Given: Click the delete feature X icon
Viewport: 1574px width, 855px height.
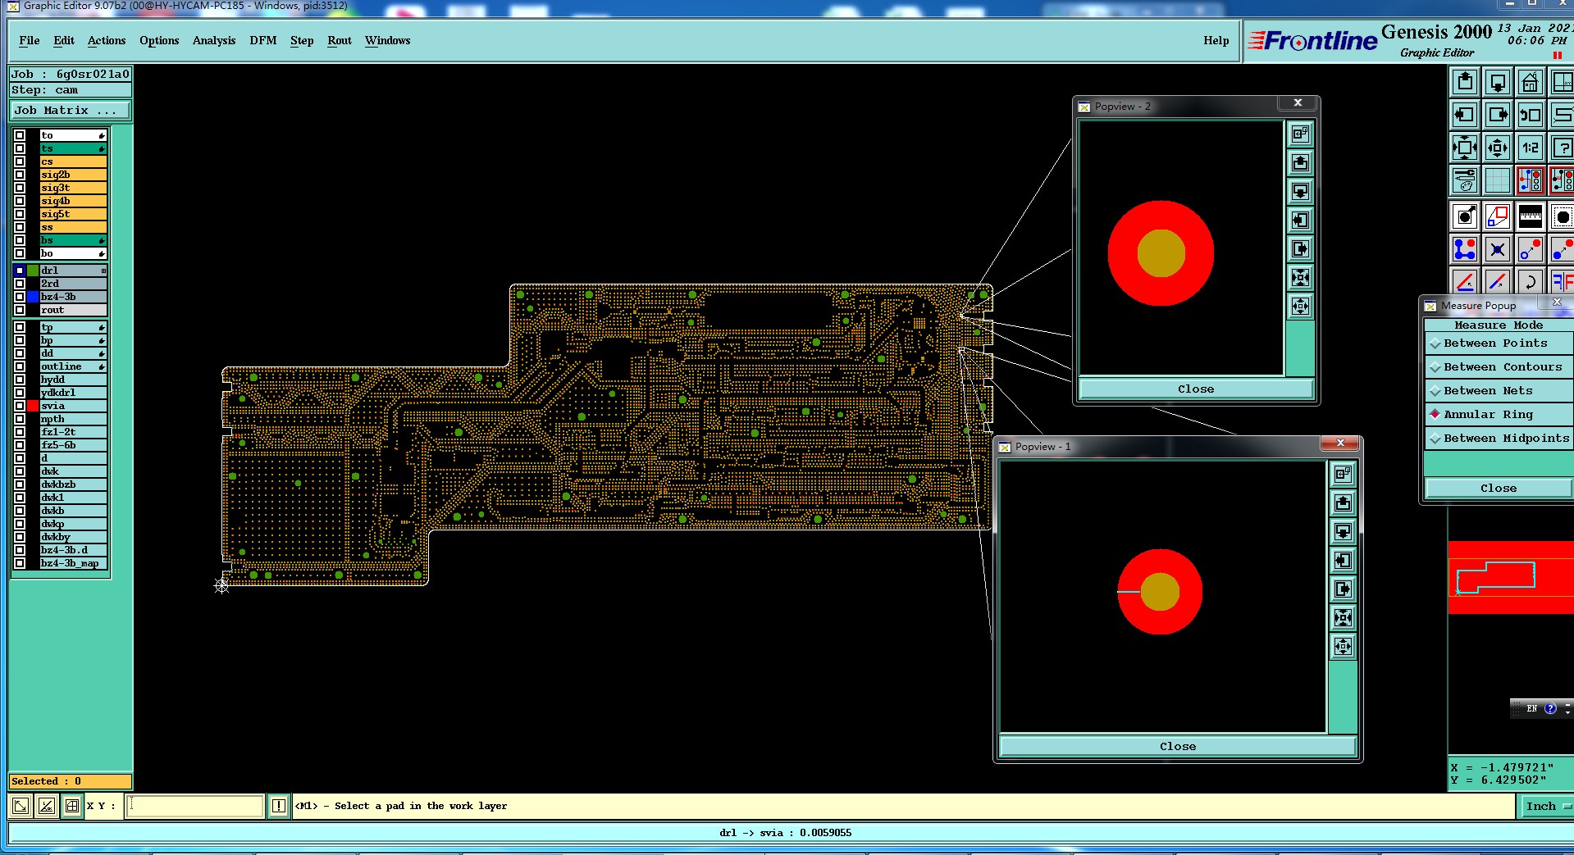Looking at the screenshot, I should (1498, 249).
